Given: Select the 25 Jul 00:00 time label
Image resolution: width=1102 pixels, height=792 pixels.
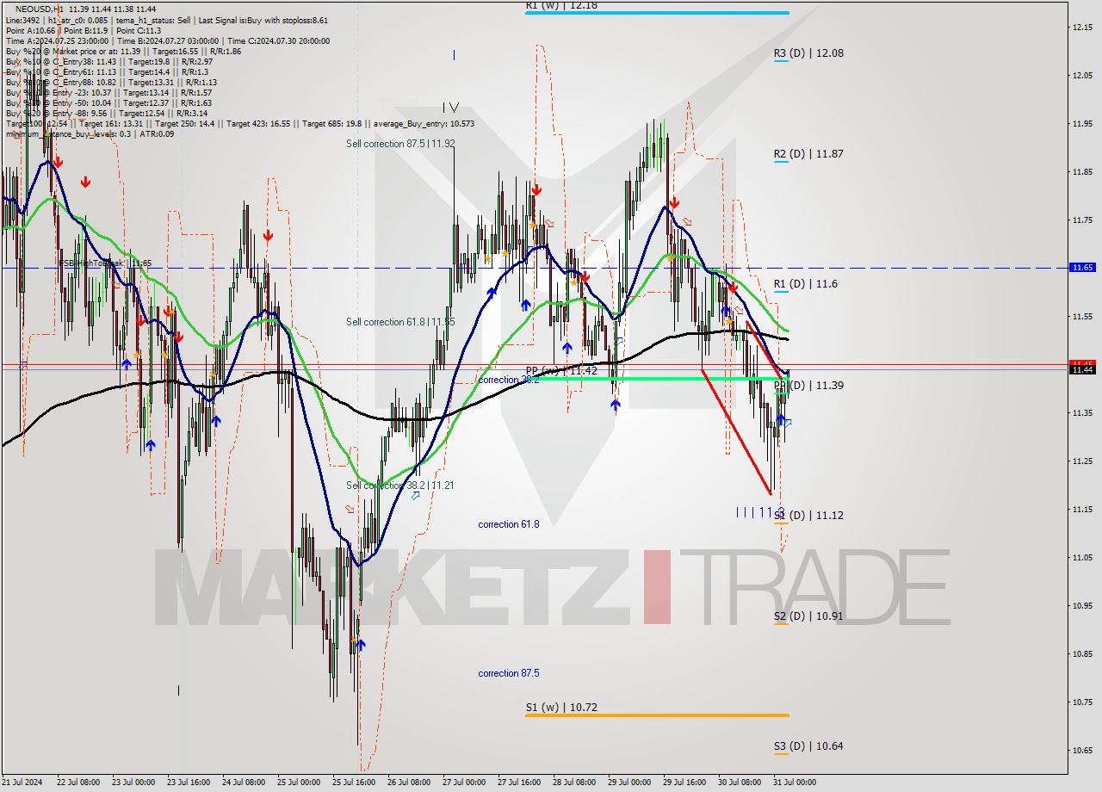Looking at the screenshot, I should [x=298, y=783].
